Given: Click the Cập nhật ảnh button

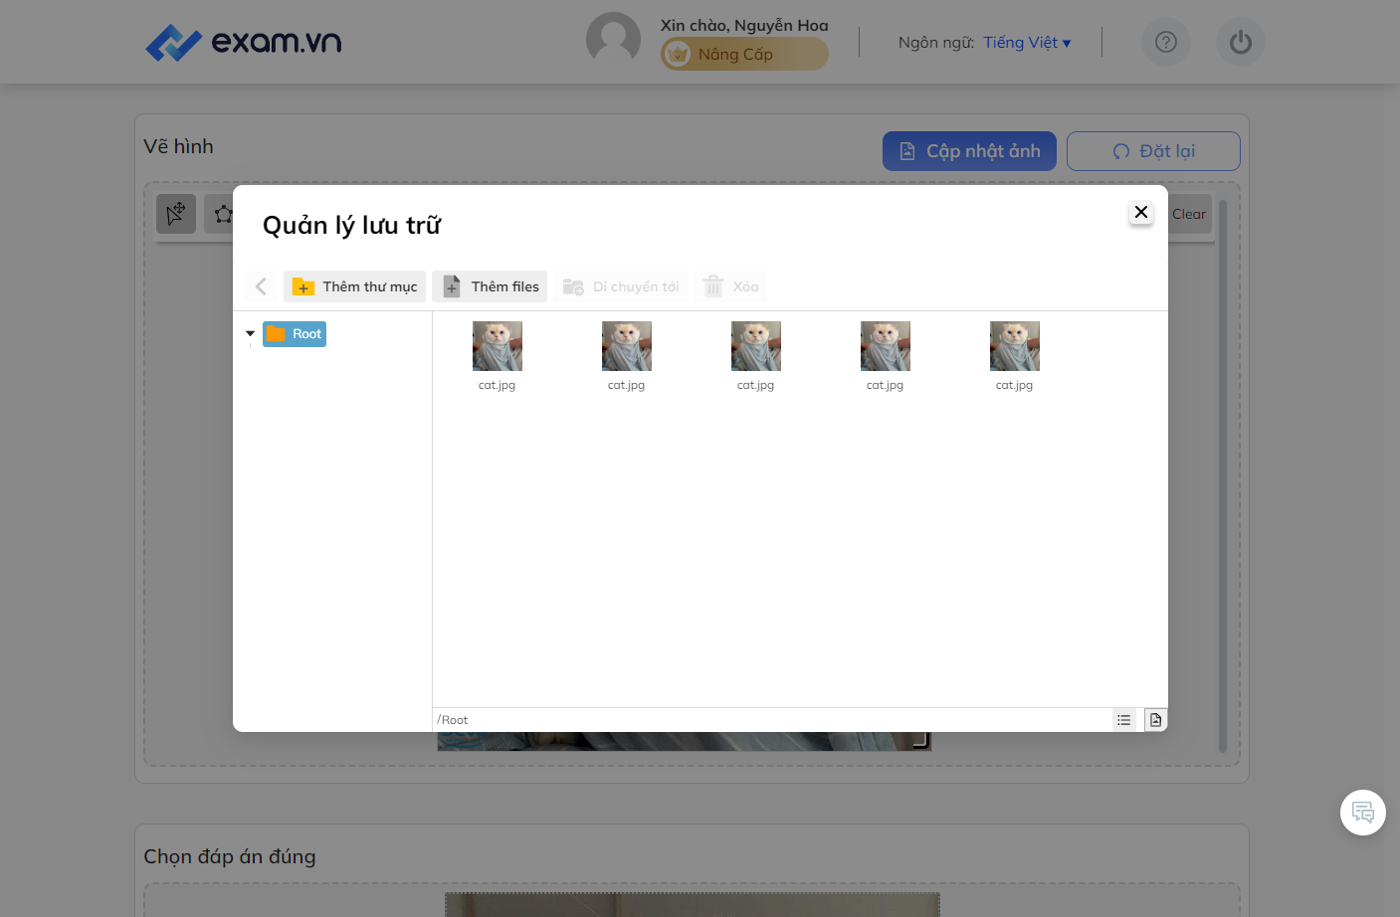Looking at the screenshot, I should [x=969, y=151].
